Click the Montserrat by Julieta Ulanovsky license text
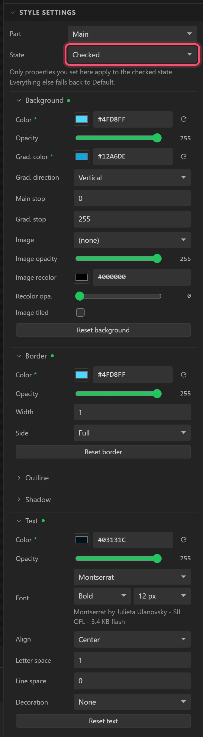This screenshot has height=737, width=203. [128, 617]
